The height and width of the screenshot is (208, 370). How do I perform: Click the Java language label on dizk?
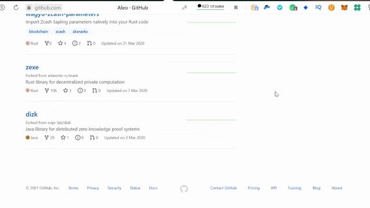[32, 138]
